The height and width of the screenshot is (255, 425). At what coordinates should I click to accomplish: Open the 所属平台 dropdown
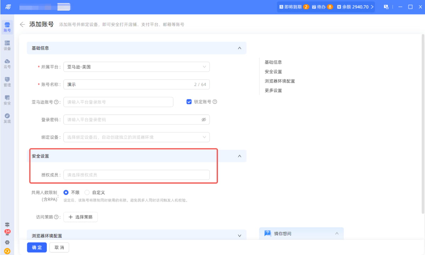(x=136, y=67)
